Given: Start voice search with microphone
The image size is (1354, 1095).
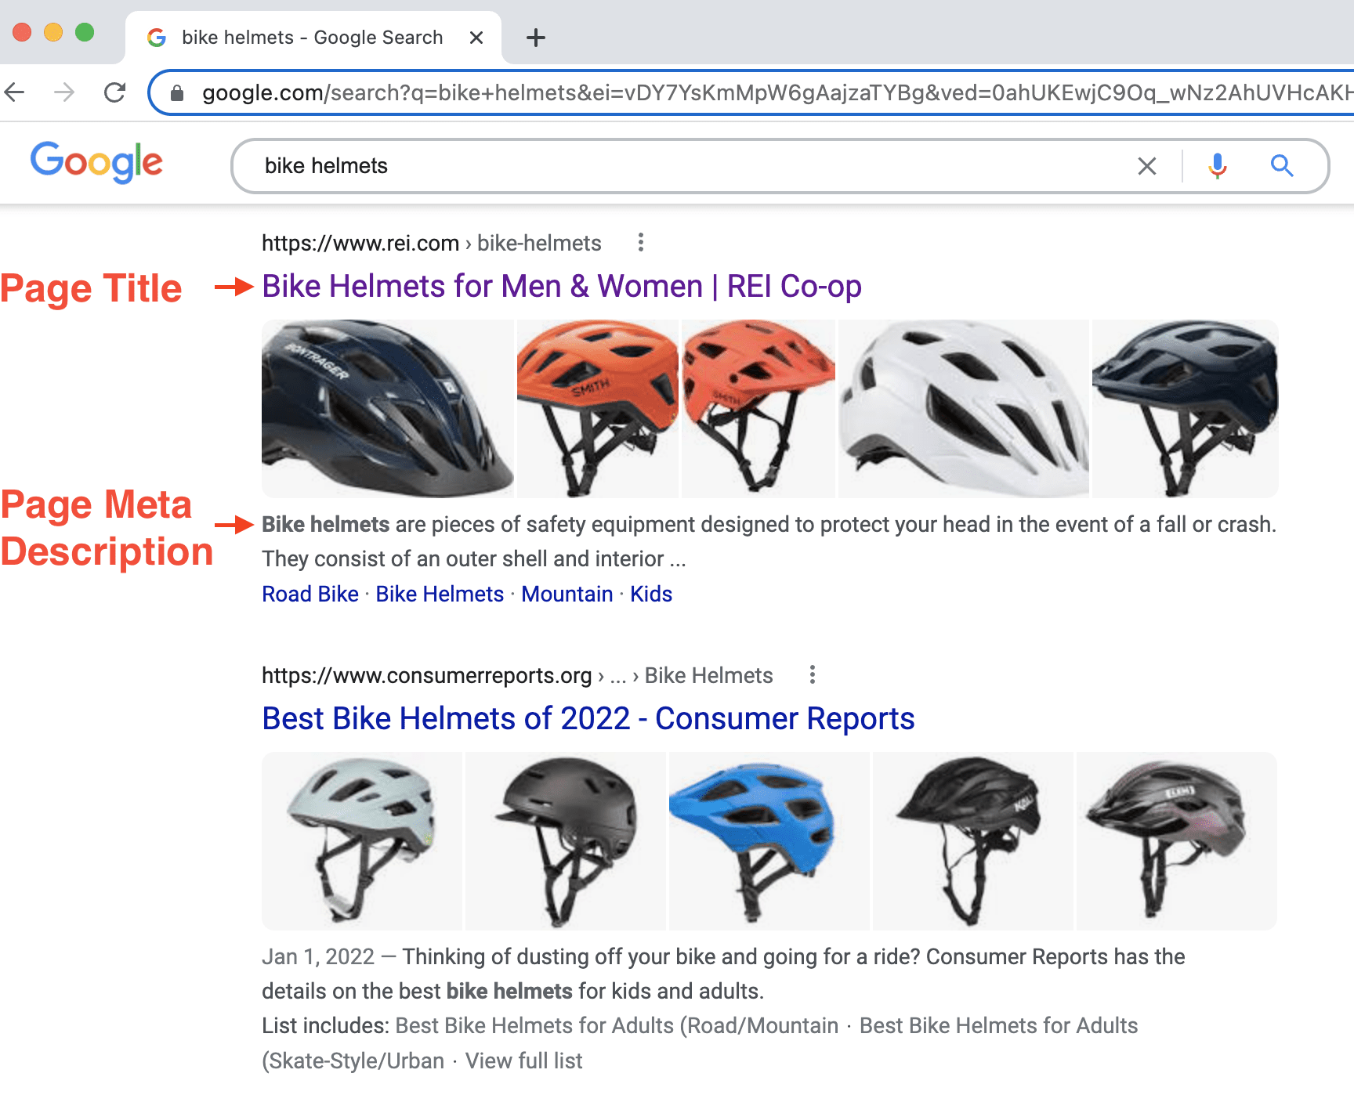Looking at the screenshot, I should (x=1217, y=166).
